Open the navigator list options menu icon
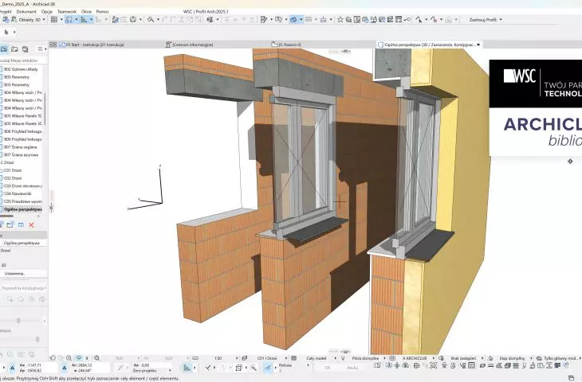The image size is (582, 382). 40,49
